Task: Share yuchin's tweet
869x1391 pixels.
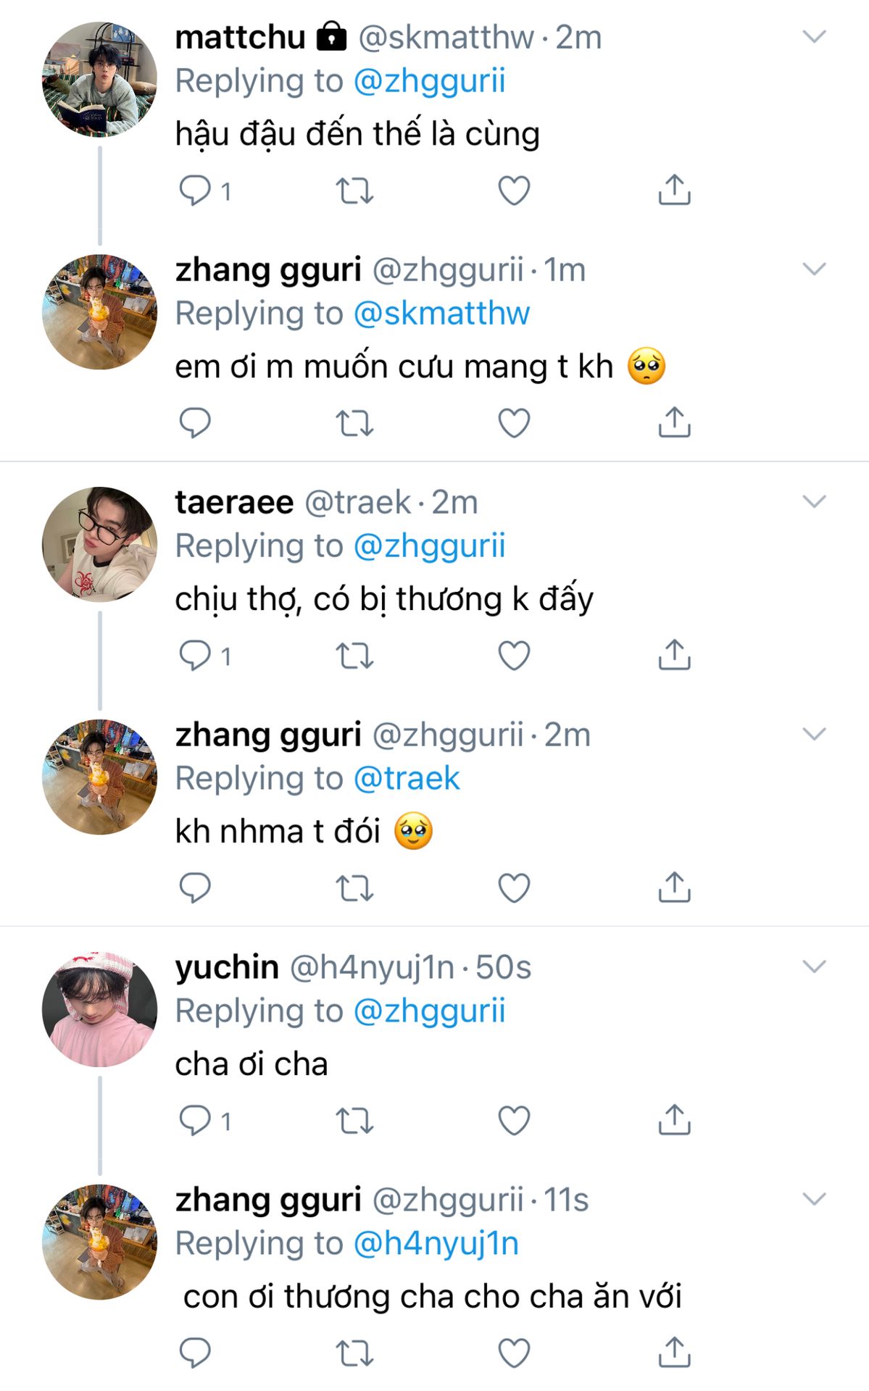Action: pyautogui.click(x=674, y=1120)
